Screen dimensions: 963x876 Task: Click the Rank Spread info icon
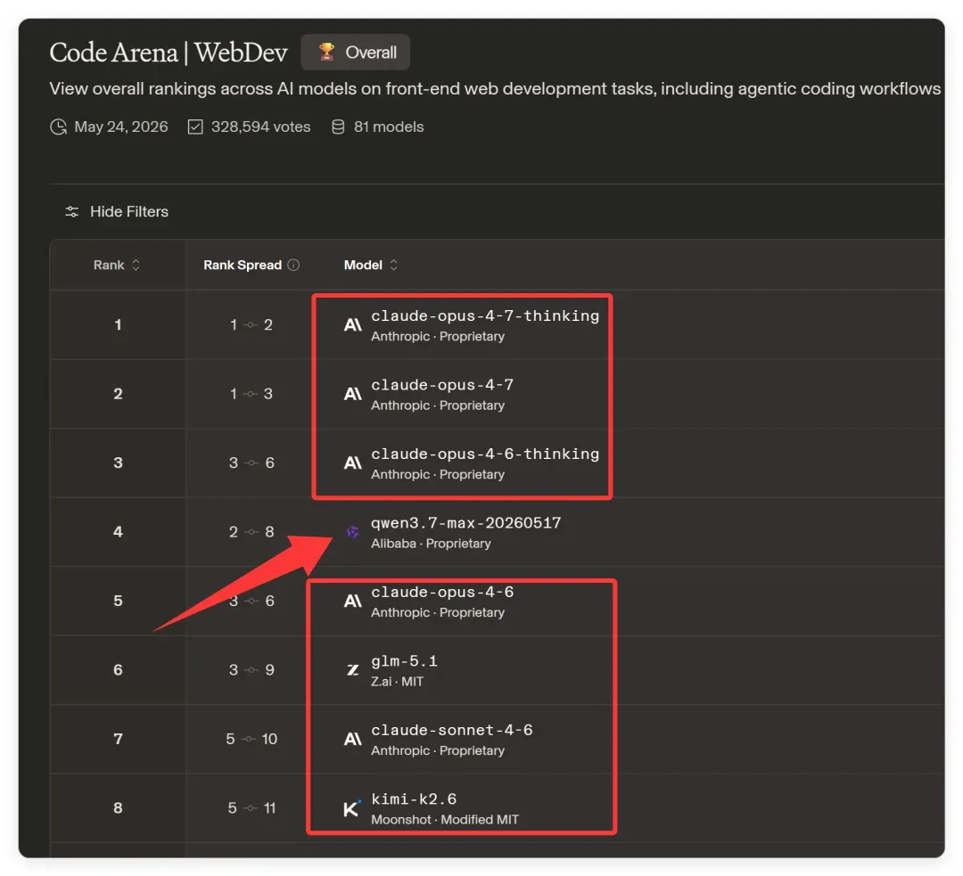pyautogui.click(x=293, y=265)
